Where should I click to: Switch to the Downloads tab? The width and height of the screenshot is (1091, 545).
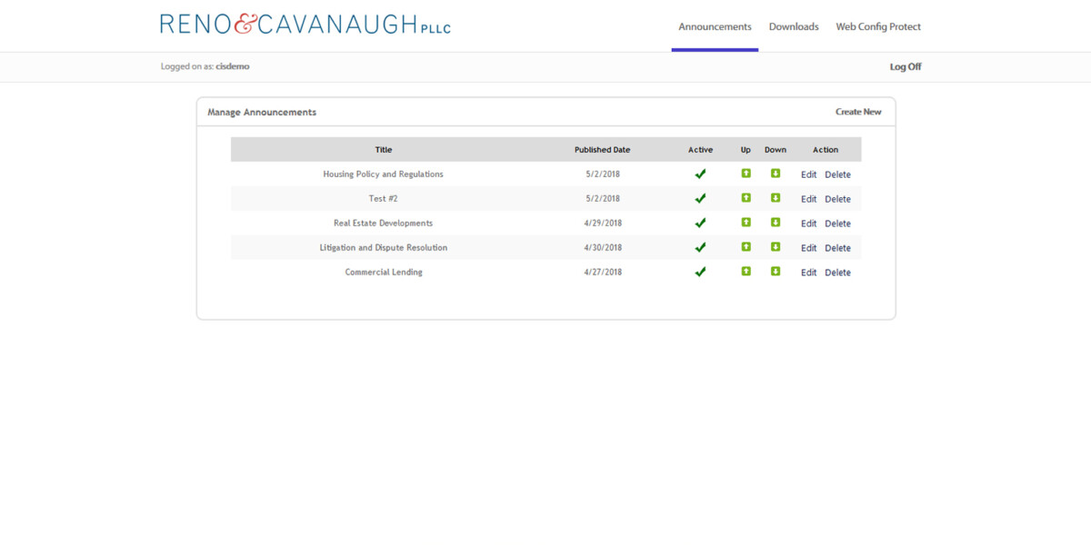click(x=794, y=26)
